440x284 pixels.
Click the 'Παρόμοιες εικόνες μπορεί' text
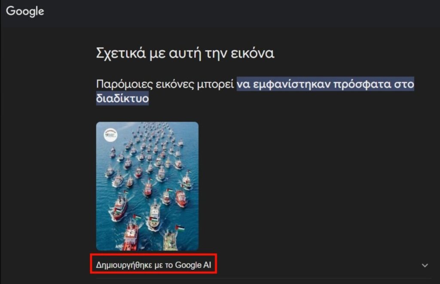pyautogui.click(x=165, y=84)
